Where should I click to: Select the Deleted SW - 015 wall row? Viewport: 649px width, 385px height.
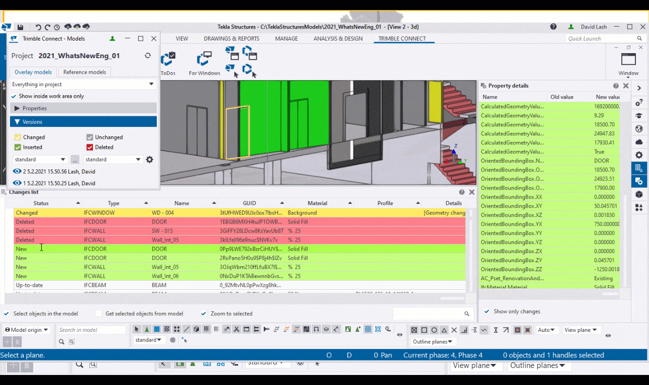coord(240,231)
